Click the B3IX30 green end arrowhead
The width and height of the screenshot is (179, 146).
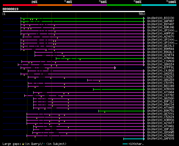[x=144, y=18]
